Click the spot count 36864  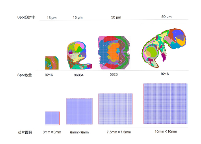click(x=79, y=75)
